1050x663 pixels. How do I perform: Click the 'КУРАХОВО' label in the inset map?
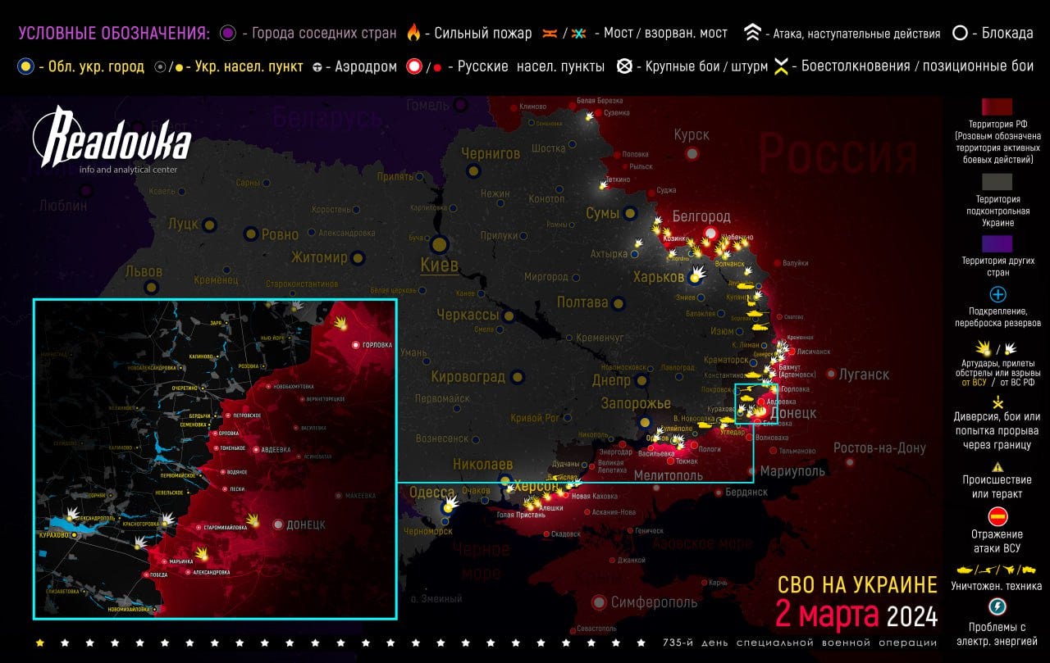pos(57,534)
